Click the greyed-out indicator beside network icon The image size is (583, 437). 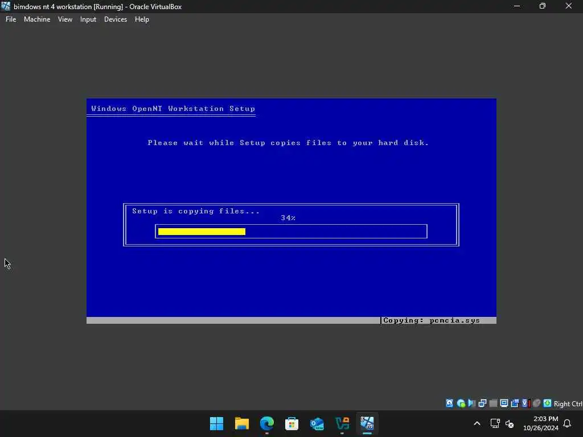click(x=494, y=403)
